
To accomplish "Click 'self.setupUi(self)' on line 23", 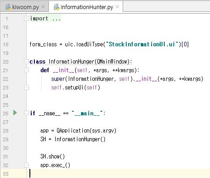I will (76, 88).
